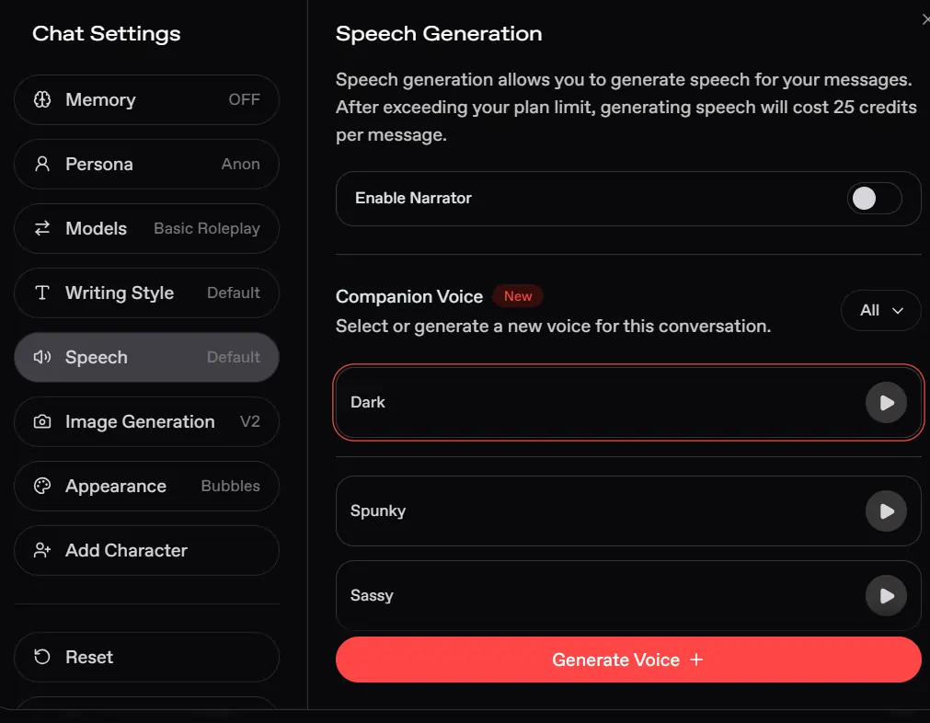Toggle the Enable Narrator switch
The height and width of the screenshot is (723, 930).
click(x=874, y=198)
